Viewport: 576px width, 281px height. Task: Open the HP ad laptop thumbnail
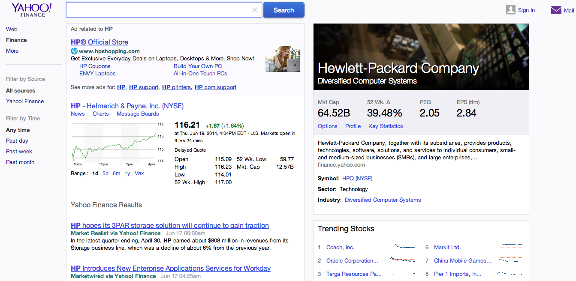283,59
